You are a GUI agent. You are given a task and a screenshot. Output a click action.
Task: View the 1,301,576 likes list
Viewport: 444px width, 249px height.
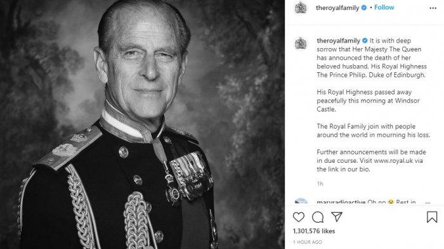[x=314, y=231]
